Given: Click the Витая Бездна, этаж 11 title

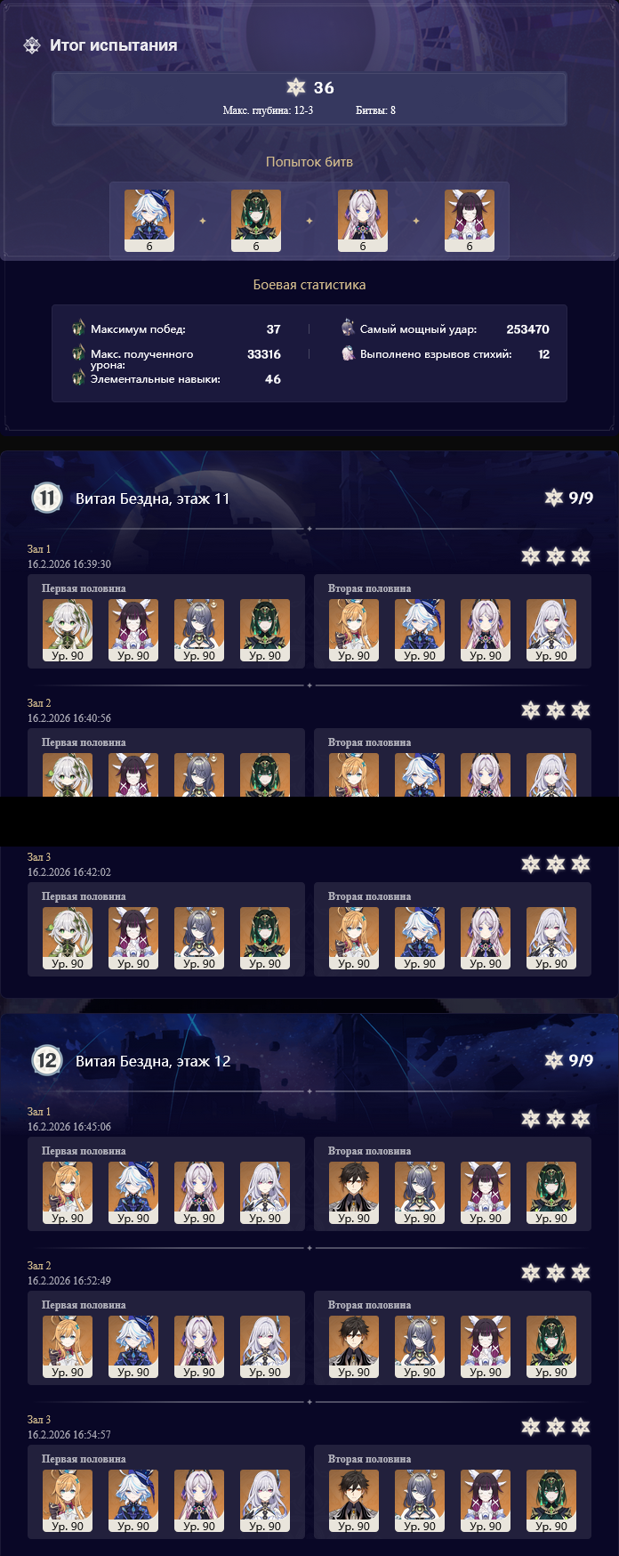Looking at the screenshot, I should click(x=152, y=498).
